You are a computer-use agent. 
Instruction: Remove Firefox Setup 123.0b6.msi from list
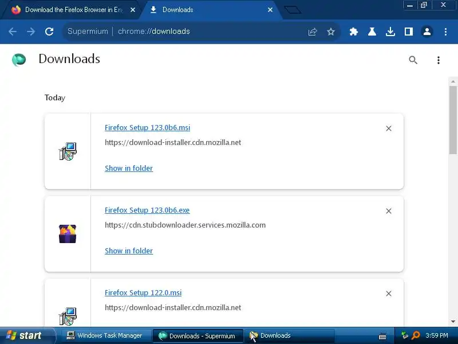point(389,128)
